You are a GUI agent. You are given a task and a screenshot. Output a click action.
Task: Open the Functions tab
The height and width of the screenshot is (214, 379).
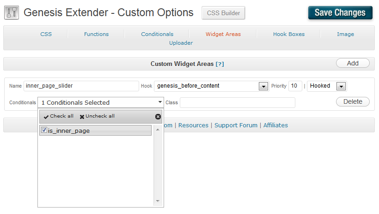[97, 34]
